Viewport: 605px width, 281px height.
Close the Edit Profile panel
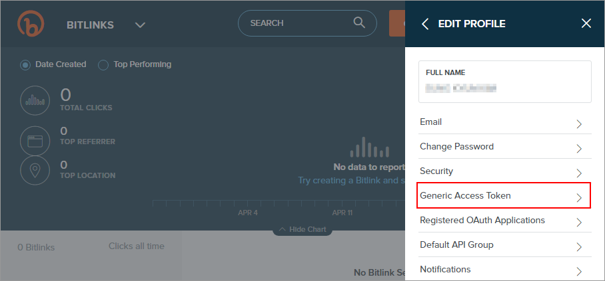[x=586, y=23]
